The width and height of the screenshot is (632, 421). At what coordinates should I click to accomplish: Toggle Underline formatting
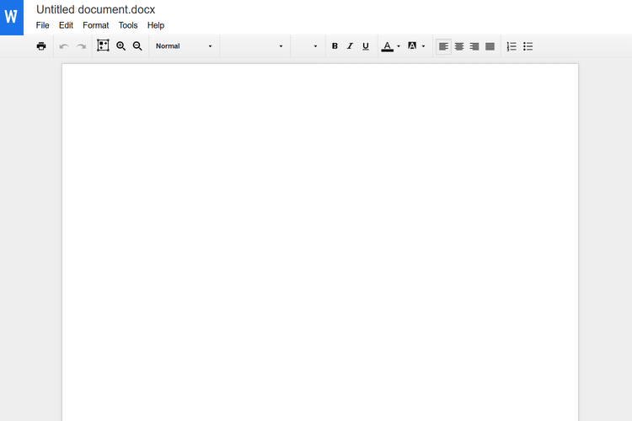[x=366, y=46]
